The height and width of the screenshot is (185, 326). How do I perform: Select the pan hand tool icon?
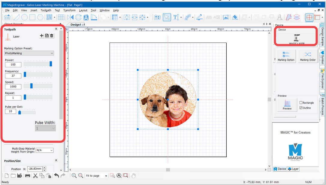tap(133, 176)
